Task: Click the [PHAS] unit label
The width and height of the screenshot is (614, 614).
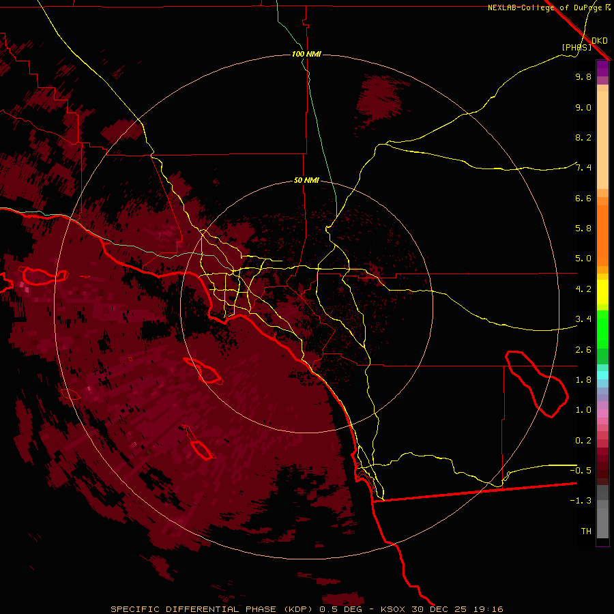Action: click(x=576, y=47)
